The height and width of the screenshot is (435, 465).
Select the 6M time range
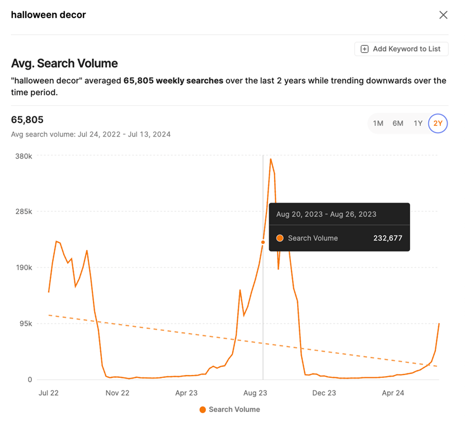tap(398, 123)
